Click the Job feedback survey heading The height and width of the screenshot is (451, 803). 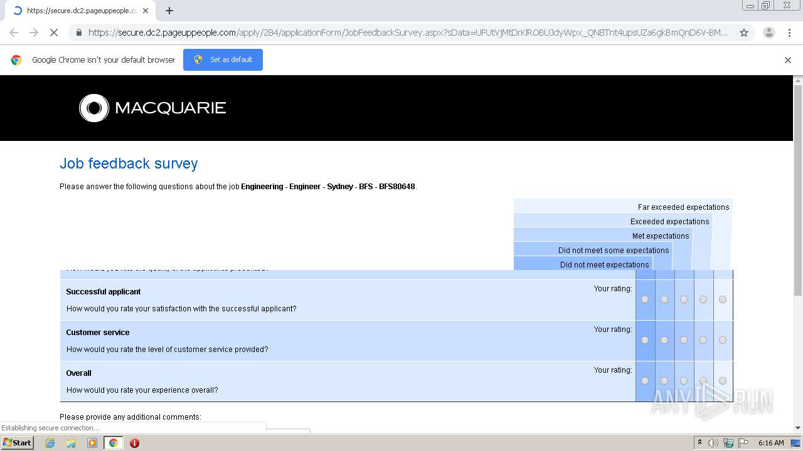129,163
